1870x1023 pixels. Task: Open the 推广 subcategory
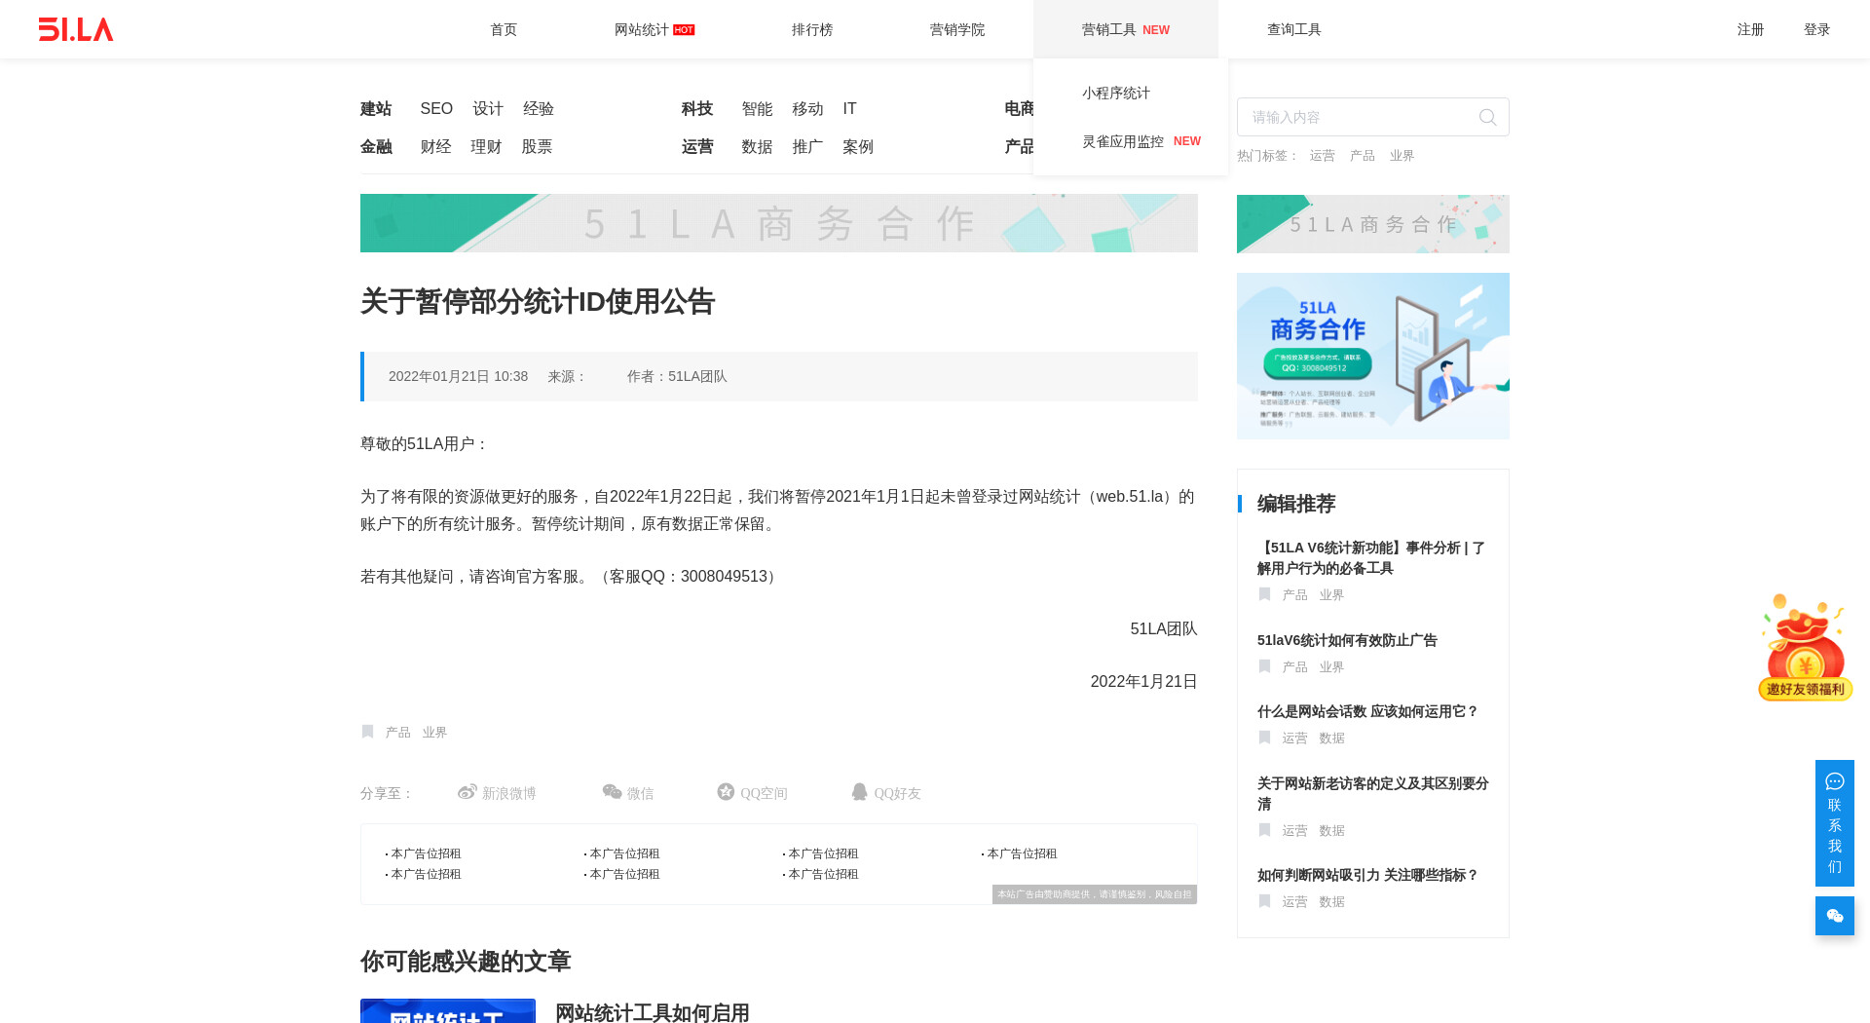click(x=807, y=146)
